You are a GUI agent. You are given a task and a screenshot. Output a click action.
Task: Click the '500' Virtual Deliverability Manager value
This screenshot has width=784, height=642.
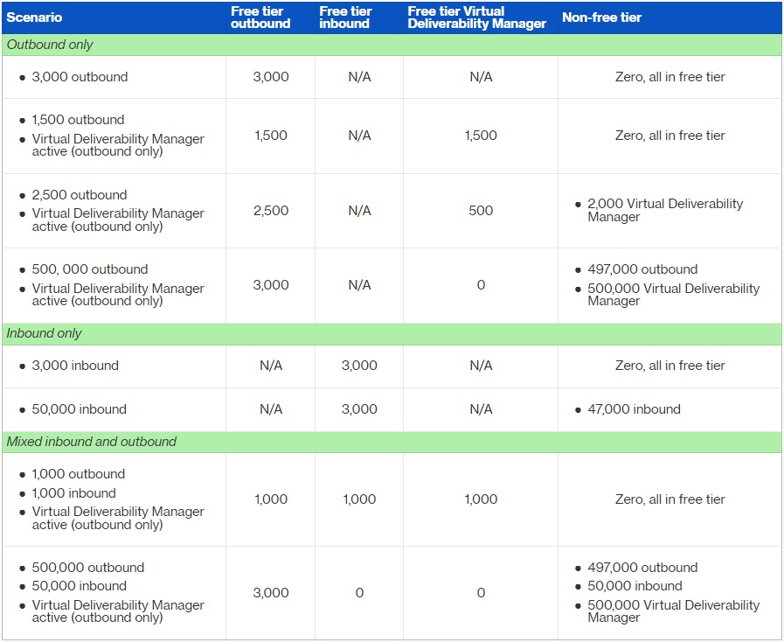pos(481,211)
